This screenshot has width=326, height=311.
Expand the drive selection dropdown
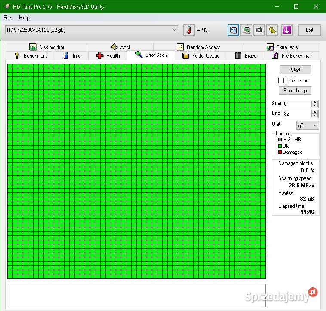coord(175,30)
